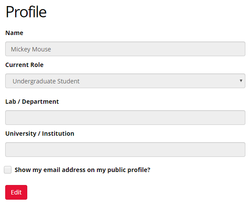Click inside the Name input field
The image size is (251, 204).
pyautogui.click(x=125, y=49)
